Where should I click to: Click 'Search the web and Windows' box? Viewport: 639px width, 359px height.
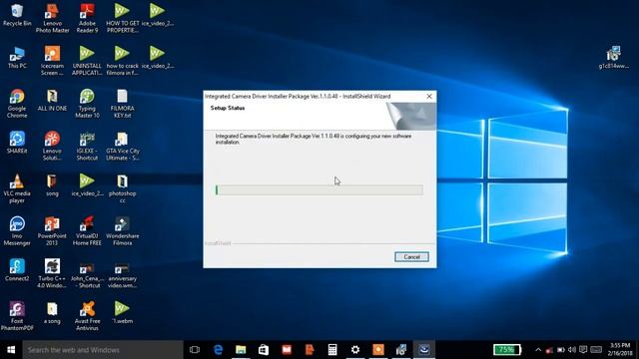tap(103, 350)
